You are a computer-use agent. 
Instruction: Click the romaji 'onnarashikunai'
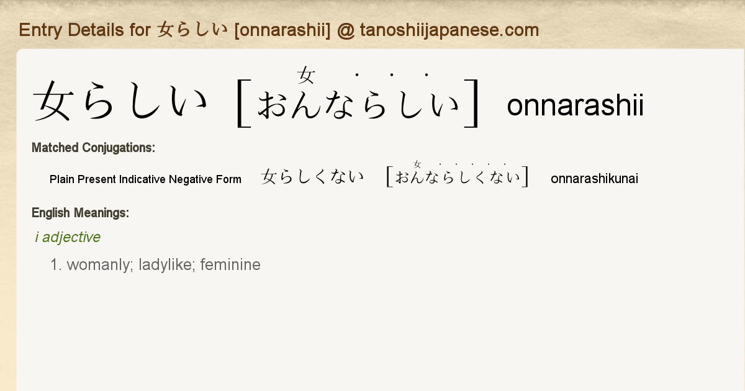pyautogui.click(x=594, y=179)
